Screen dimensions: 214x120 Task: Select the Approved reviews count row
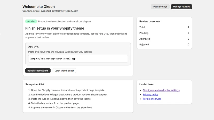(x=164, y=39)
